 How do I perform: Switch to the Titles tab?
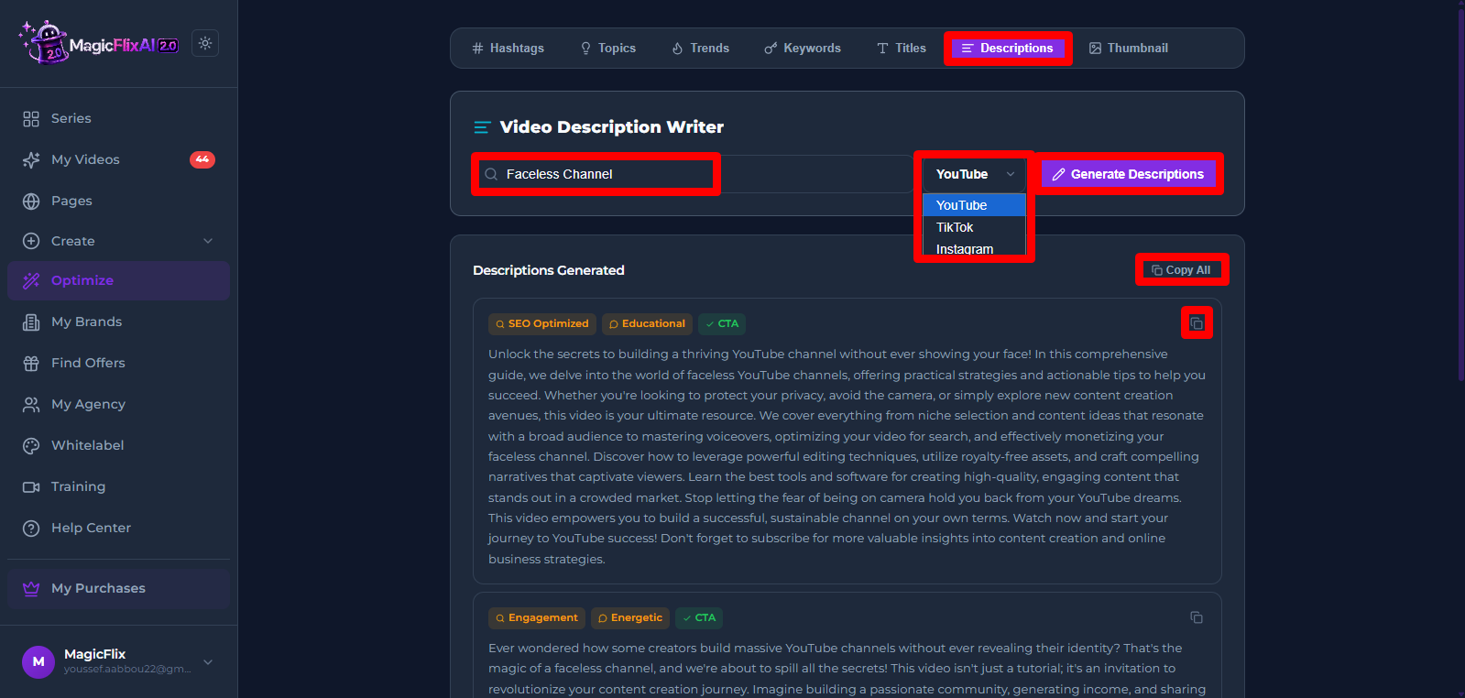point(902,48)
